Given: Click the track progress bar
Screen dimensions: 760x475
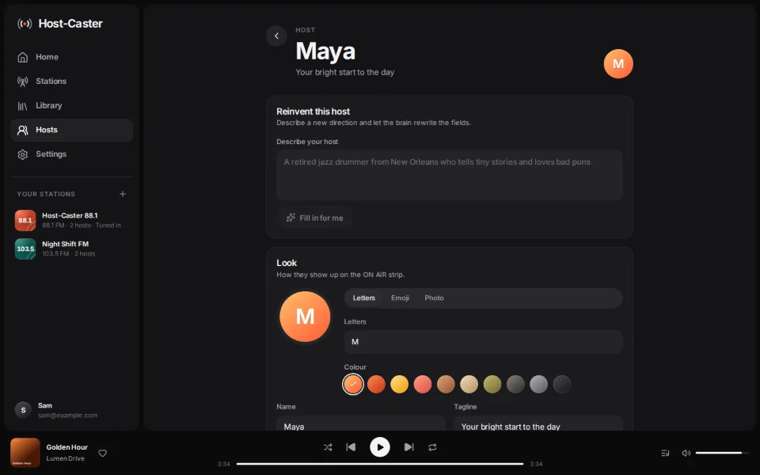Looking at the screenshot, I should pos(379,464).
